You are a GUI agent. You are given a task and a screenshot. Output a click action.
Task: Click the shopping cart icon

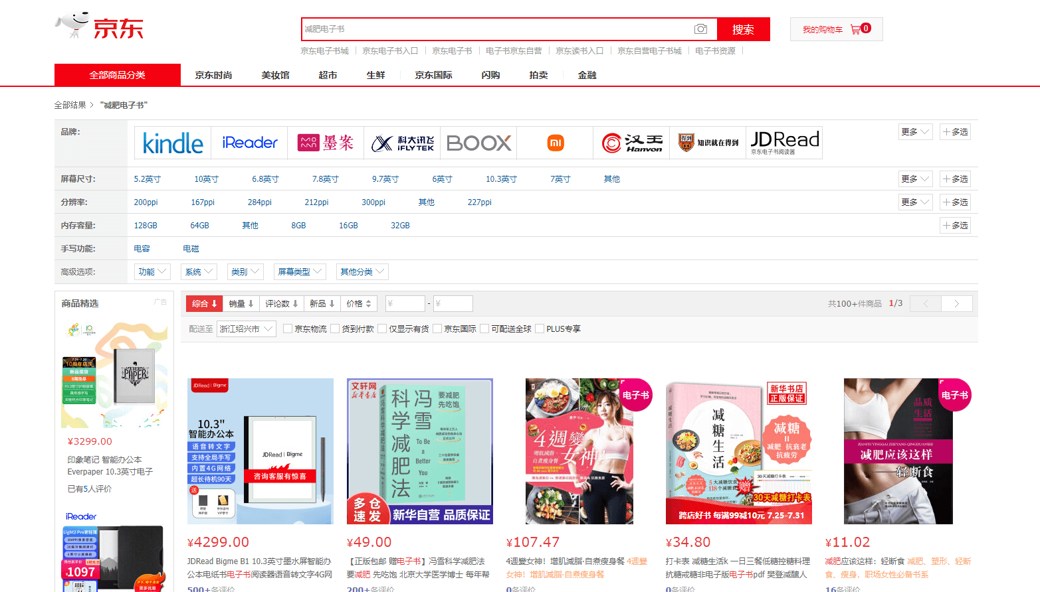point(855,29)
